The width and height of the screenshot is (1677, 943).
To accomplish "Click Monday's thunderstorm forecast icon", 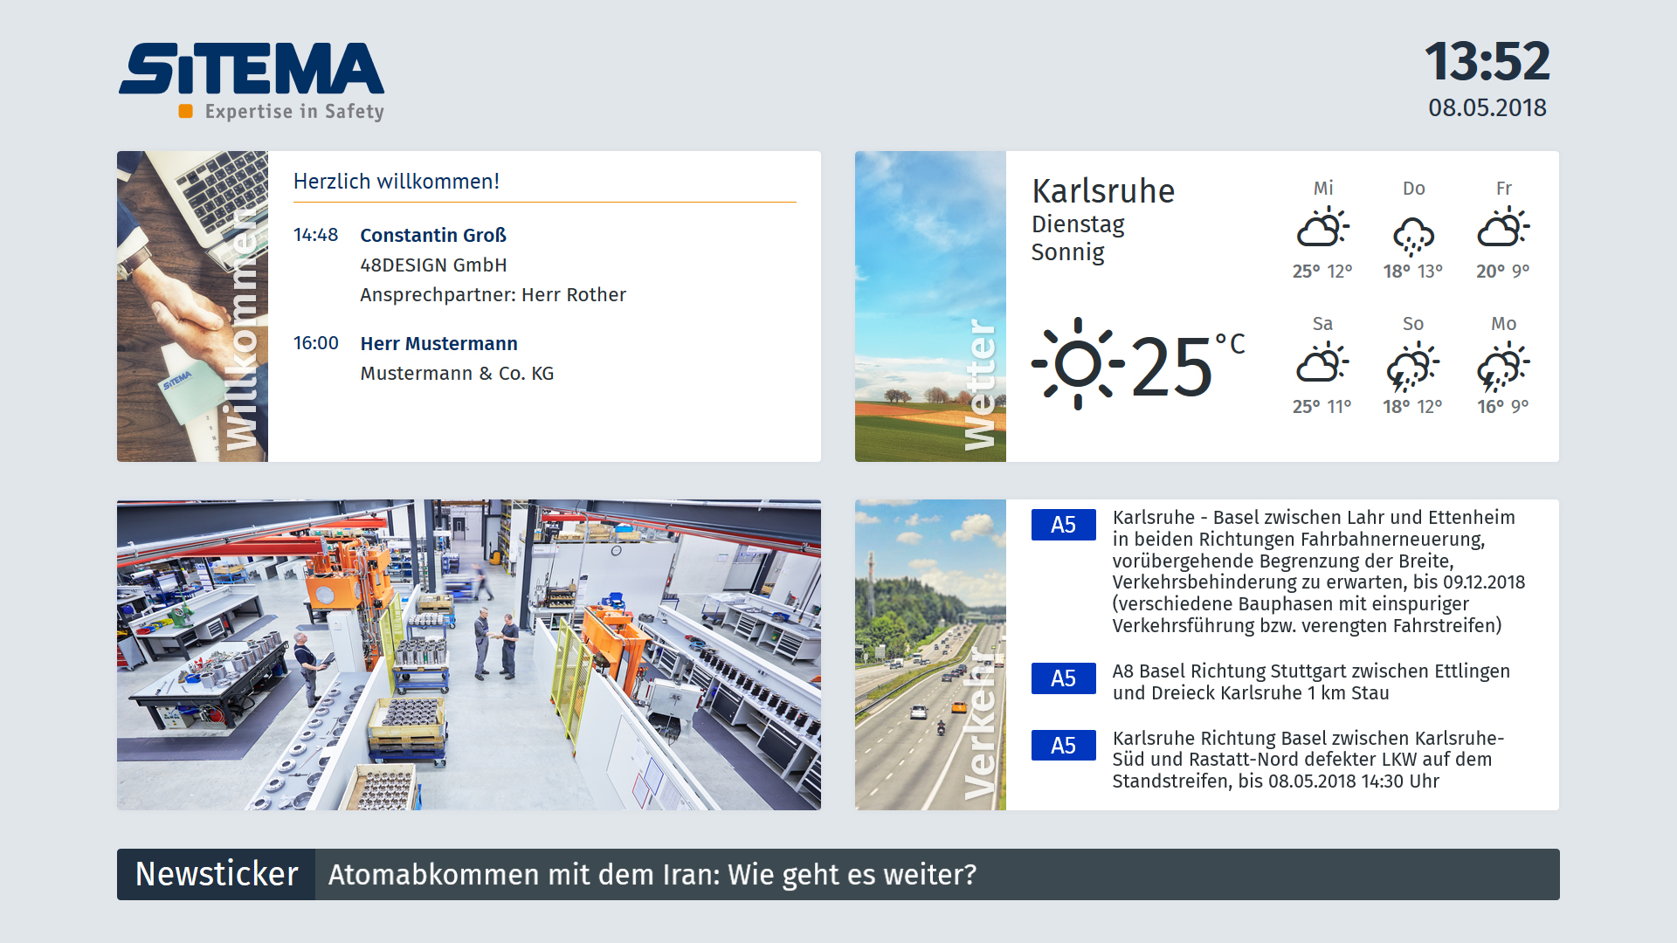I will click(1502, 367).
